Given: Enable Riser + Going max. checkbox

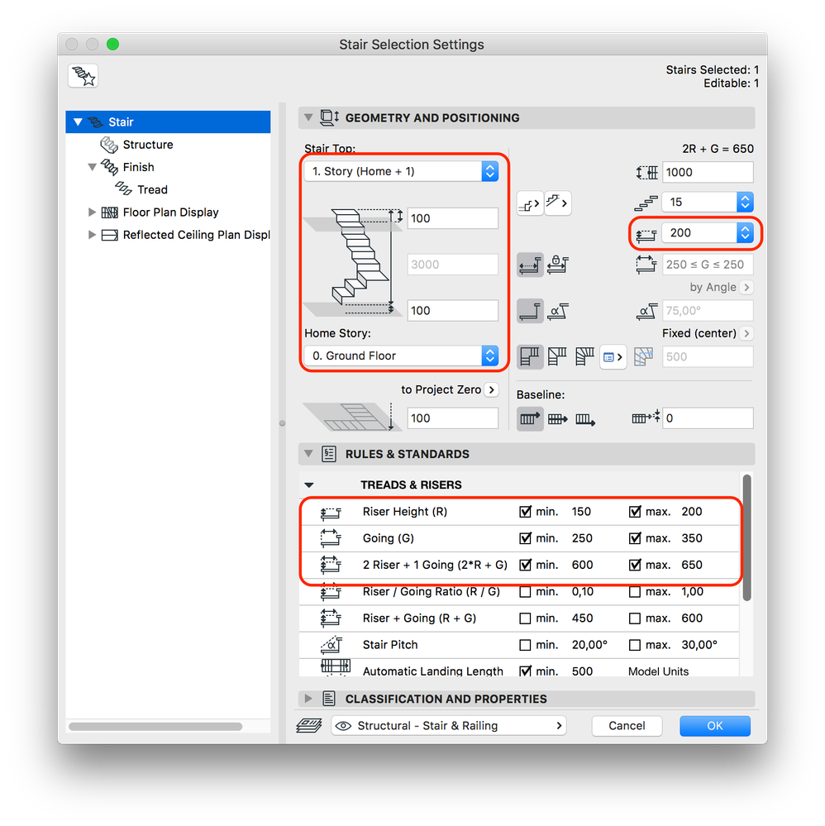Looking at the screenshot, I should (x=635, y=618).
